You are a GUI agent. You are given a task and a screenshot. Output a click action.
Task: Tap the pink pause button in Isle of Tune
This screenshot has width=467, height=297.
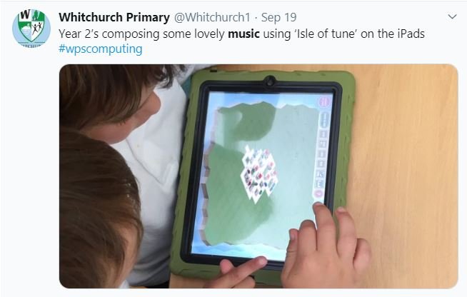click(x=324, y=102)
